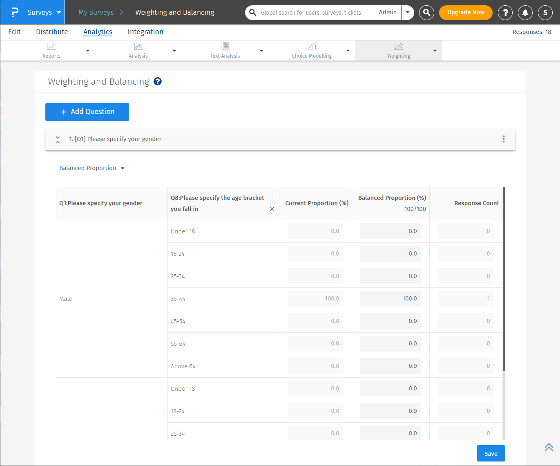Click the 'Male' gender row label
Screen dimensions: 560x466
coord(65,299)
